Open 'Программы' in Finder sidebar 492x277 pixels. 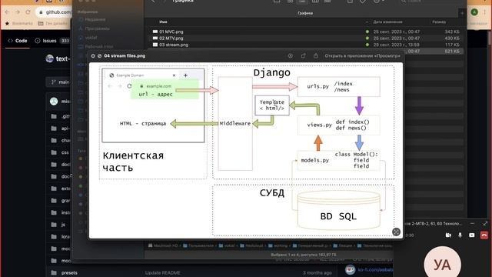tap(98, 28)
